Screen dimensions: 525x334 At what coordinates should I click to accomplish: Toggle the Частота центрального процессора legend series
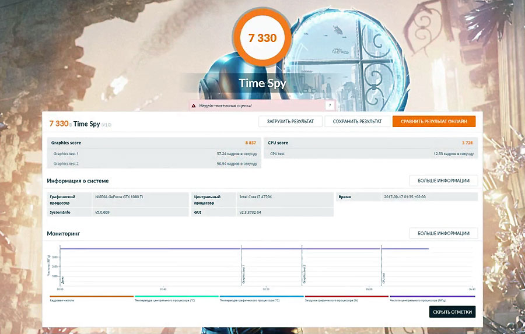click(432, 298)
